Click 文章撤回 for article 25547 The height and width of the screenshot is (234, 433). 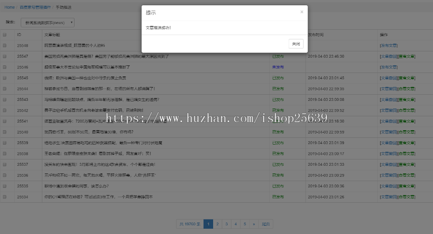pos(389,56)
